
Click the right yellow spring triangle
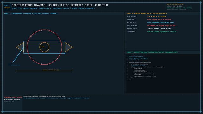[x=69, y=47]
